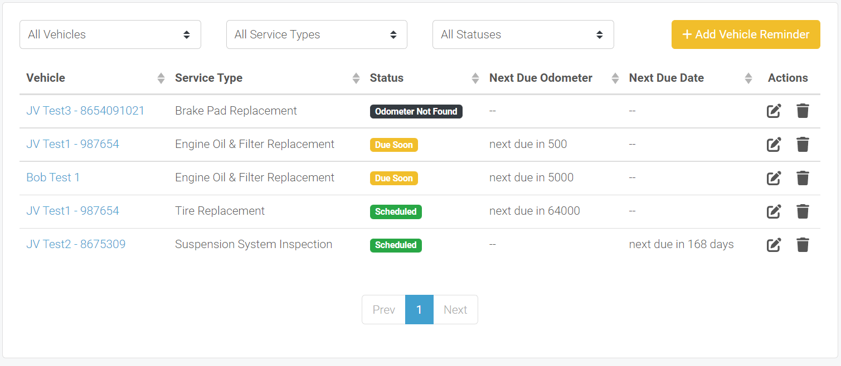The height and width of the screenshot is (366, 841).
Task: Edit the Brake Pad Replacement reminder
Action: click(774, 111)
